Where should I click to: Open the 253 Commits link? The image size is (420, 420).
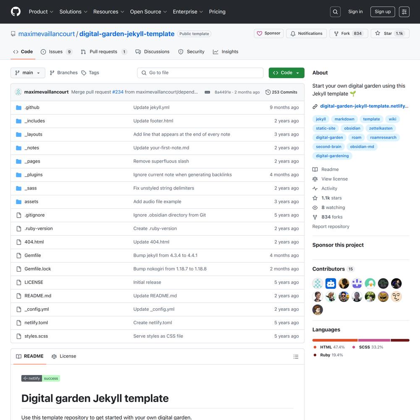pyautogui.click(x=281, y=92)
